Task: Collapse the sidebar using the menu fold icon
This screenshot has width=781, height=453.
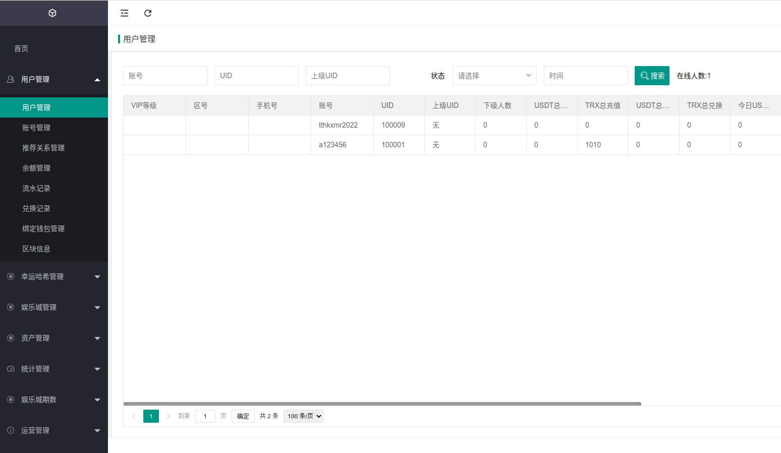Action: pos(124,13)
